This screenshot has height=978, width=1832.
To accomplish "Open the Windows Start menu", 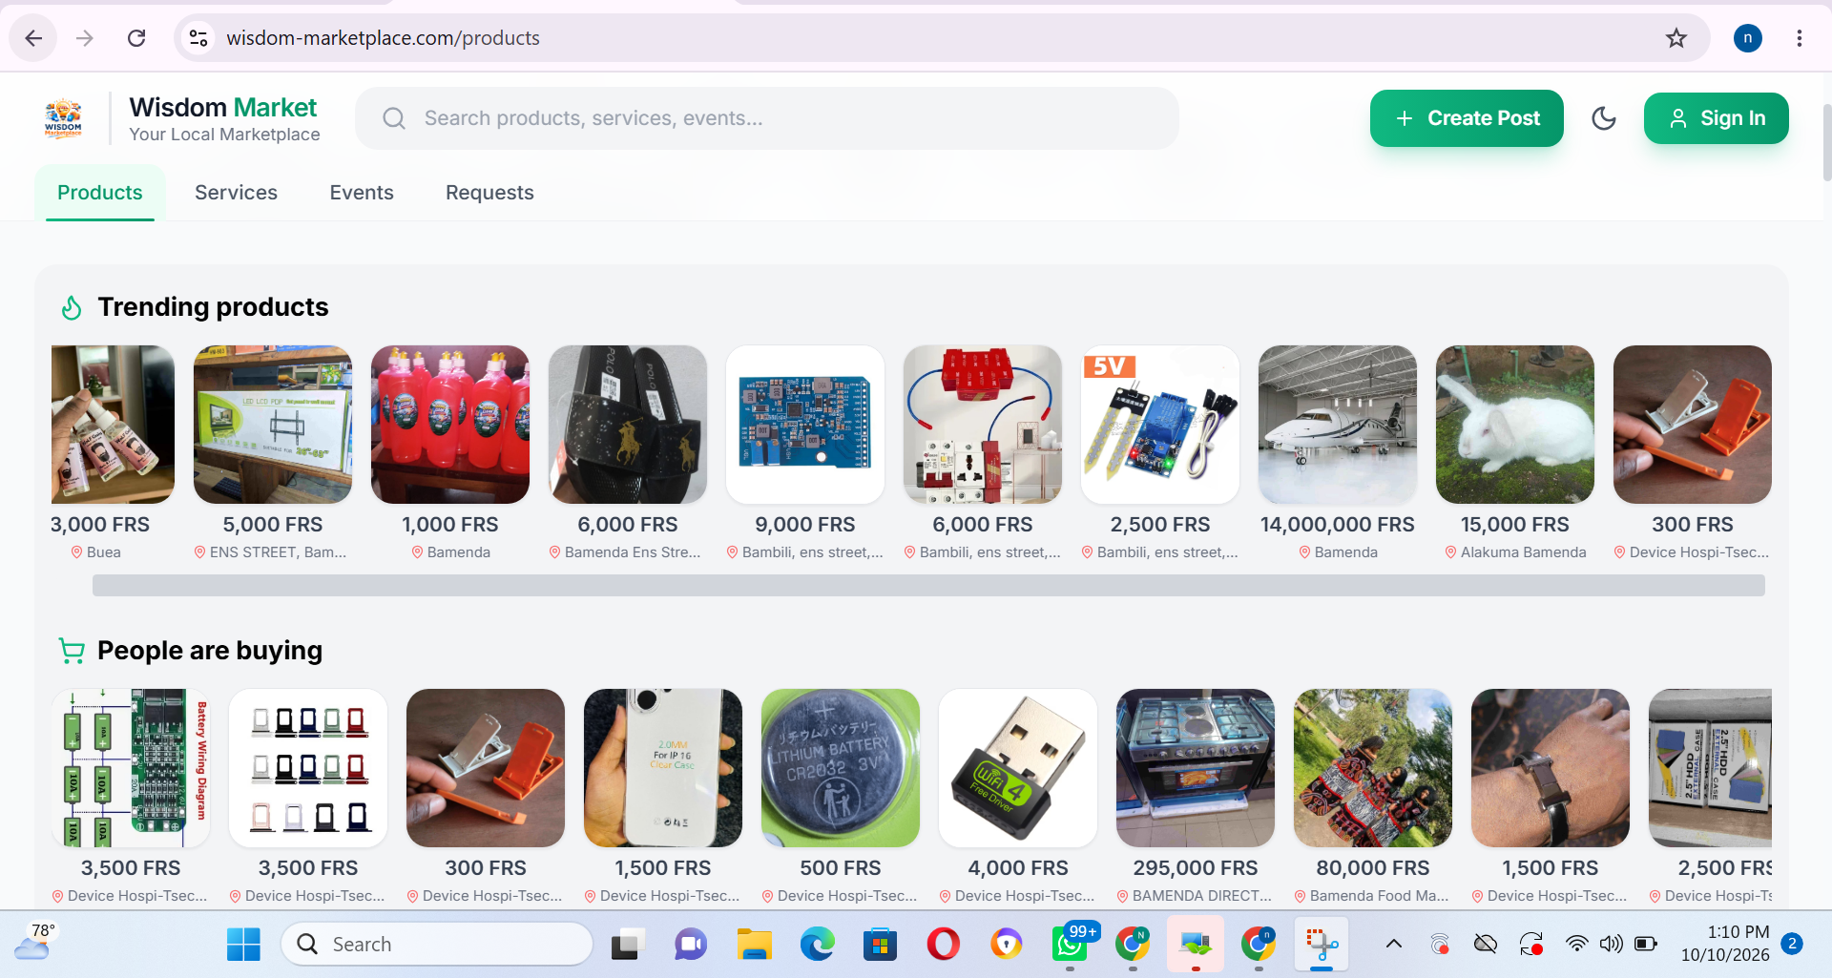I will (x=243, y=945).
